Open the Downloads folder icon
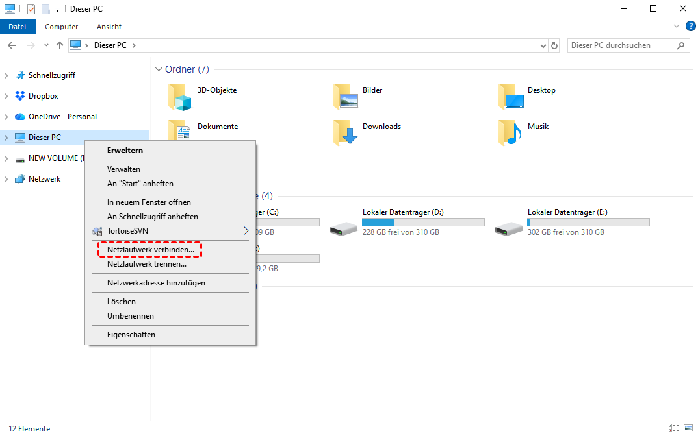 pyautogui.click(x=345, y=132)
